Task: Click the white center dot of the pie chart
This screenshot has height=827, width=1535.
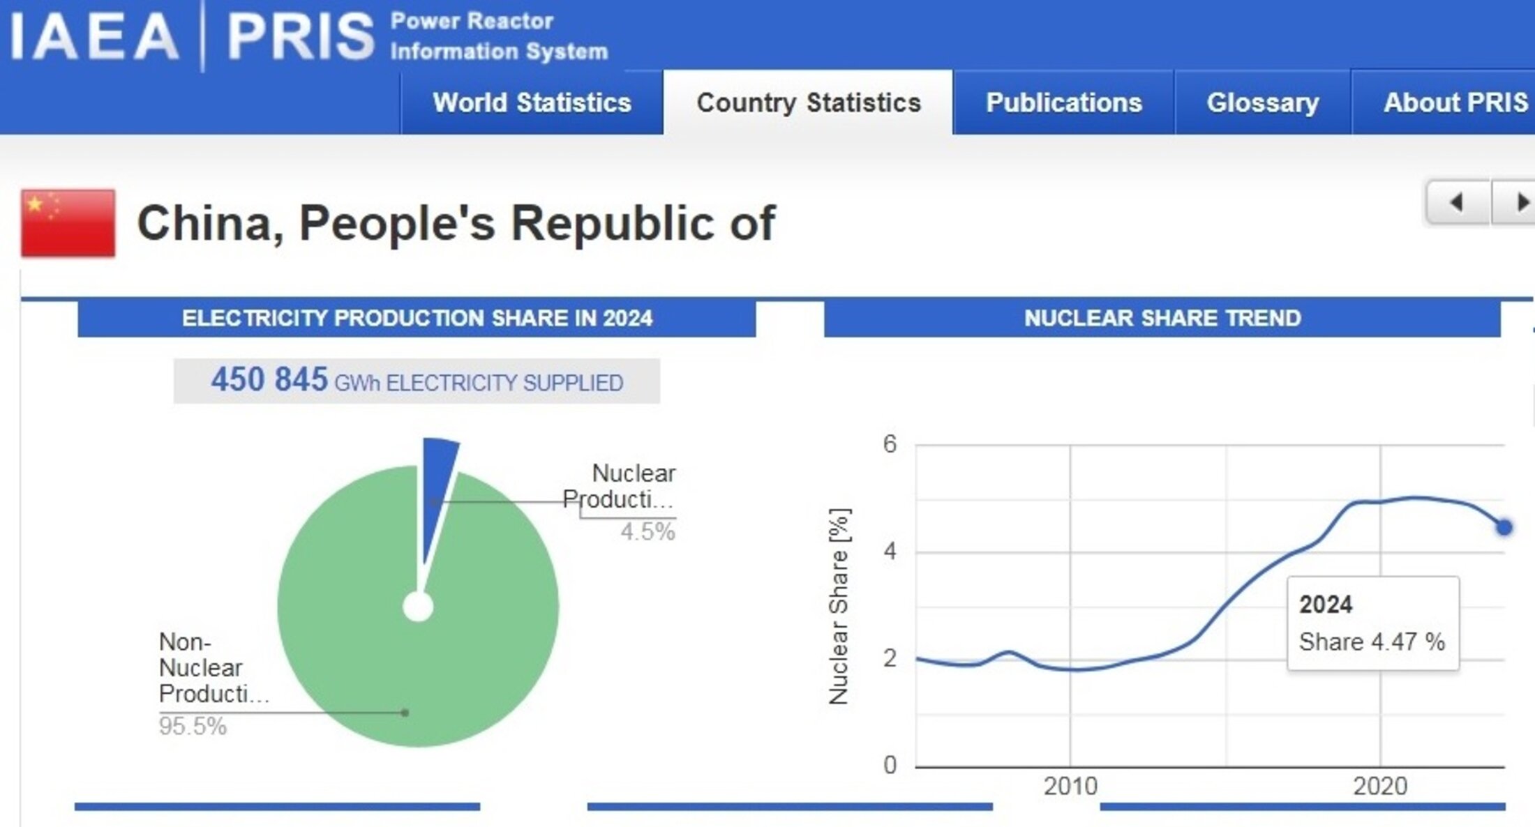Action: coord(418,607)
